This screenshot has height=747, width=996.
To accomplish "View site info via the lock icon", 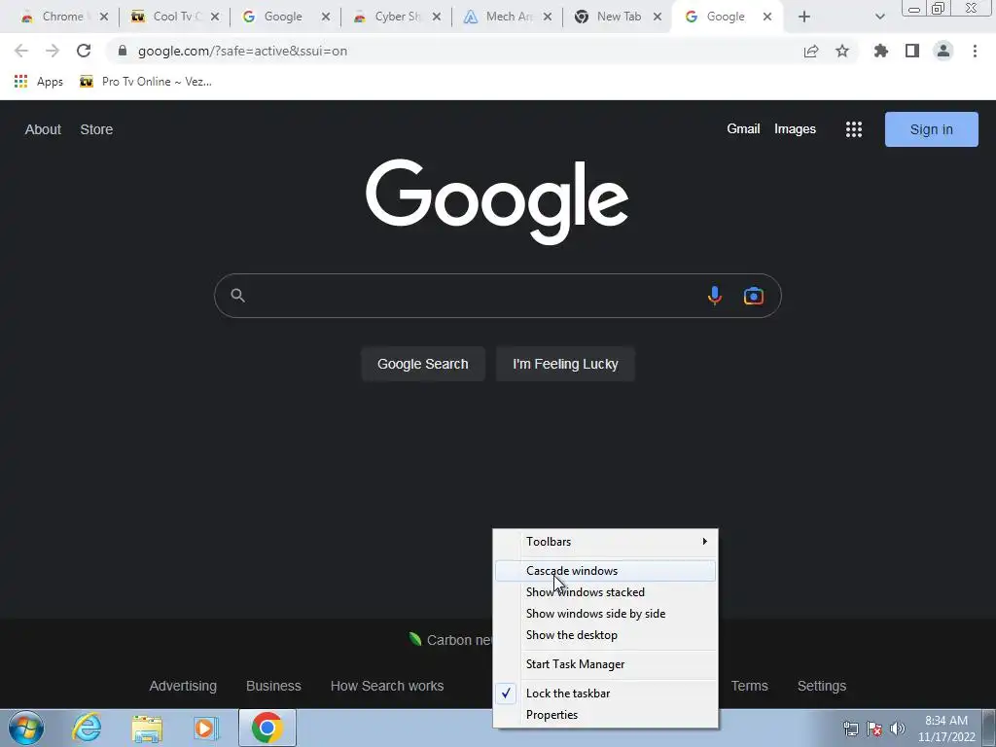I will click(123, 51).
